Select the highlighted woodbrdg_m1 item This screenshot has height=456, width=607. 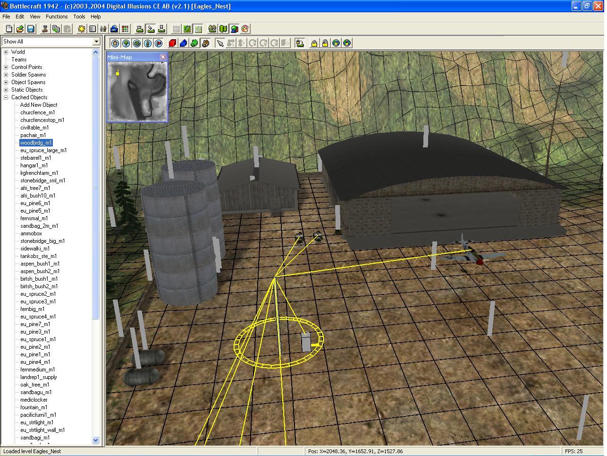coord(36,143)
